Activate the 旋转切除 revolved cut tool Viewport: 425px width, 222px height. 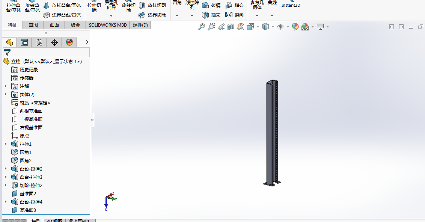pos(128,6)
